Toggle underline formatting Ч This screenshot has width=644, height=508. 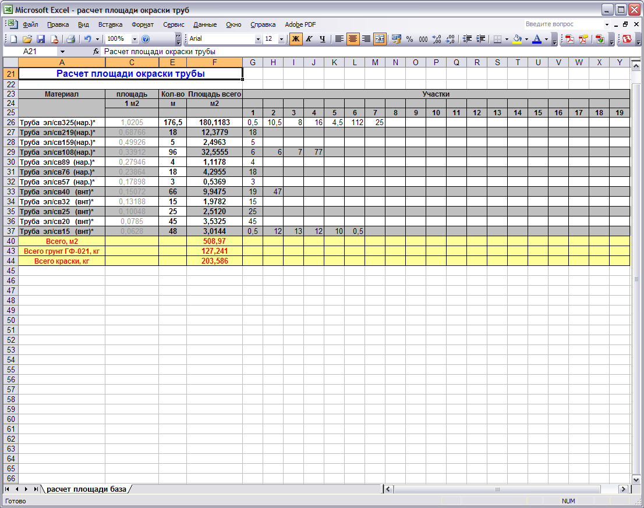click(x=323, y=39)
